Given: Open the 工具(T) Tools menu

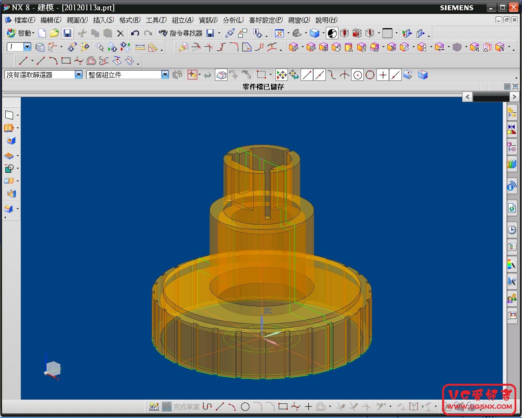Looking at the screenshot, I should 156,20.
